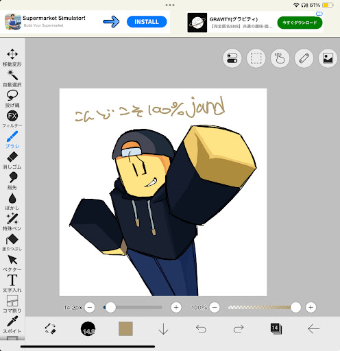Image resolution: width=340 pixels, height=351 pixels.
Task: Click the character drawing on canvas
Action: [x=162, y=210]
